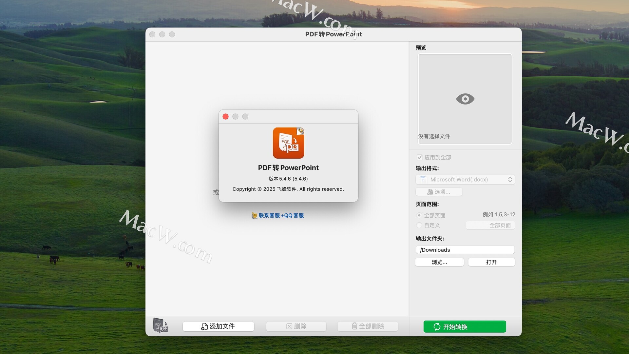Image resolution: width=629 pixels, height=354 pixels.
Task: Open the Microsoft Word(.docx) output format dropdown
Action: tap(465, 179)
